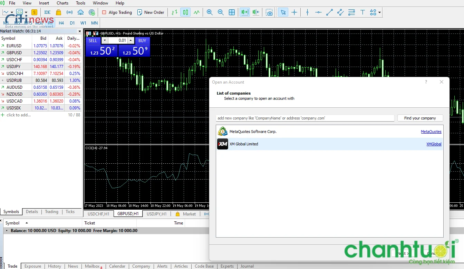Click the copy-trading circle icon with plus
This screenshot has height=269, width=464.
tap(91, 12)
